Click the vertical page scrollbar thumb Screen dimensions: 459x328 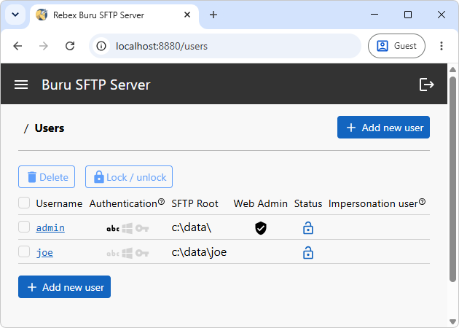pyautogui.click(x=453, y=179)
